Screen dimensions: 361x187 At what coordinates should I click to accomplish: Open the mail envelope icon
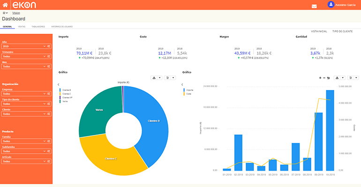click(x=314, y=6)
